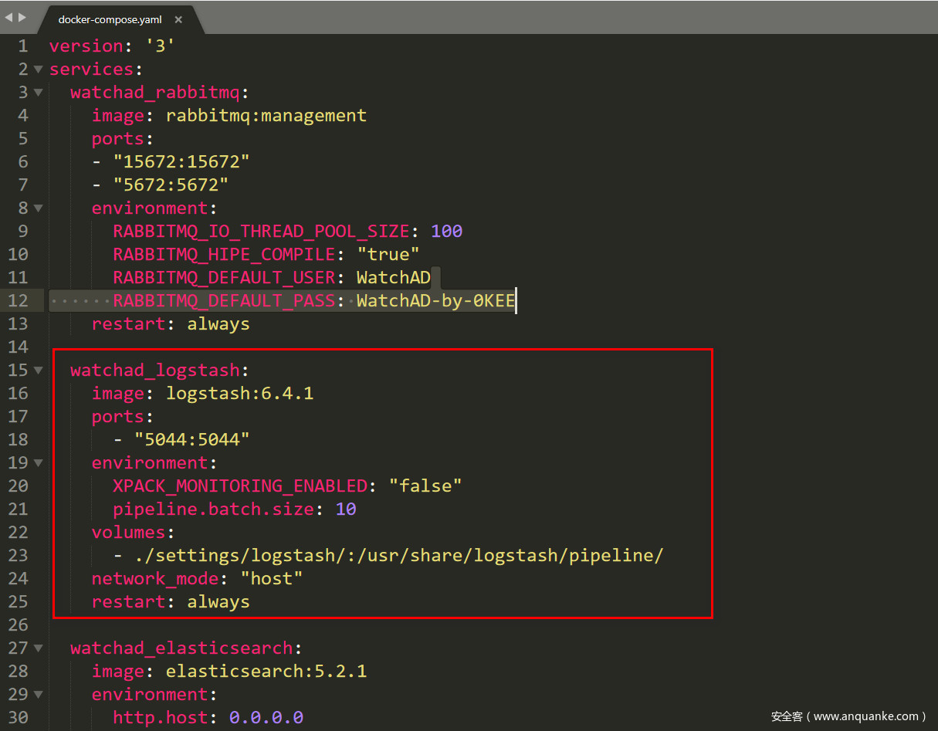Click the logstash pipeline volume path
The image size is (938, 731).
tap(398, 556)
